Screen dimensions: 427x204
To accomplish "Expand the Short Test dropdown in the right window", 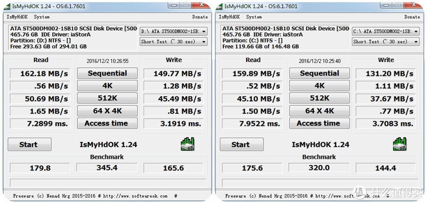I will [x=385, y=42].
